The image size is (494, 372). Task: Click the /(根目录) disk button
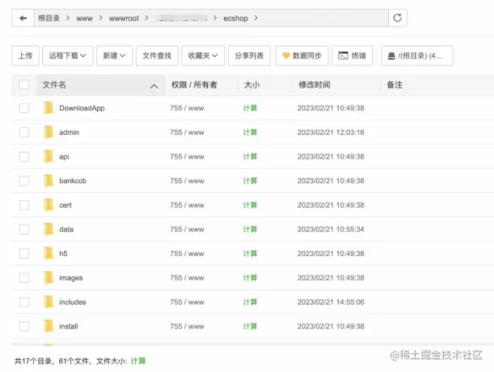click(x=417, y=56)
